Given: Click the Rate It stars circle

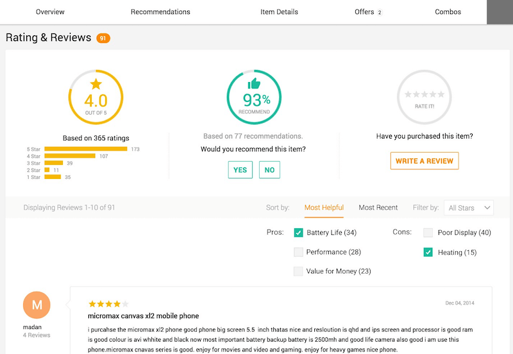Looking at the screenshot, I should click(424, 96).
